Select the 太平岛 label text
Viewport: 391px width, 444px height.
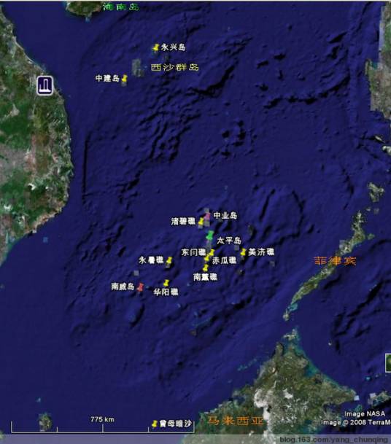tap(229, 241)
